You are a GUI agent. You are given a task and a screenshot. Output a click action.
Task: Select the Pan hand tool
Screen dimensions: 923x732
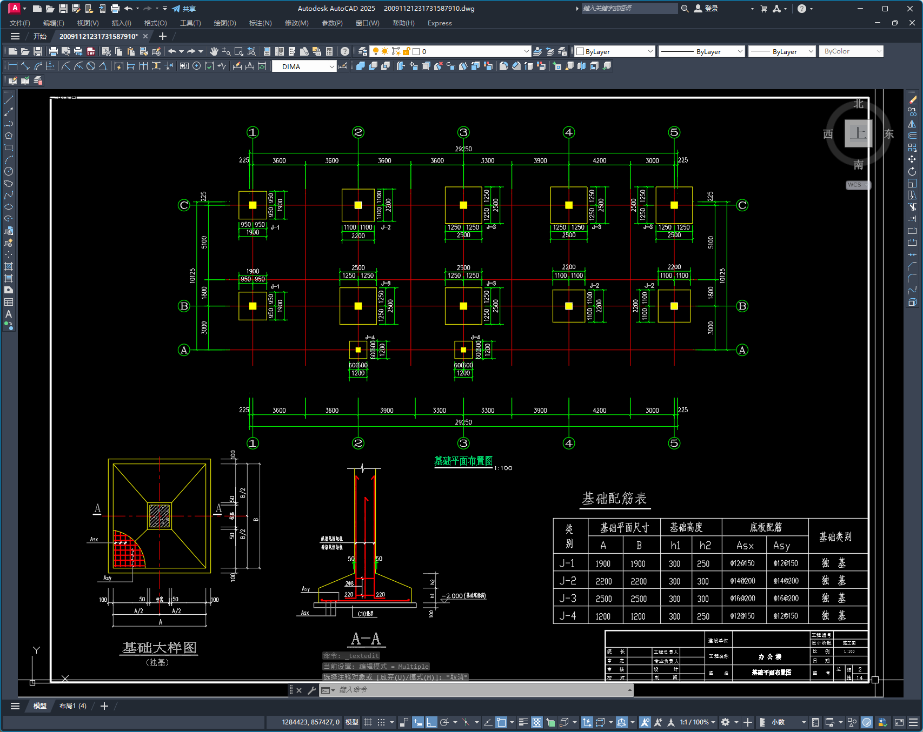pos(214,51)
